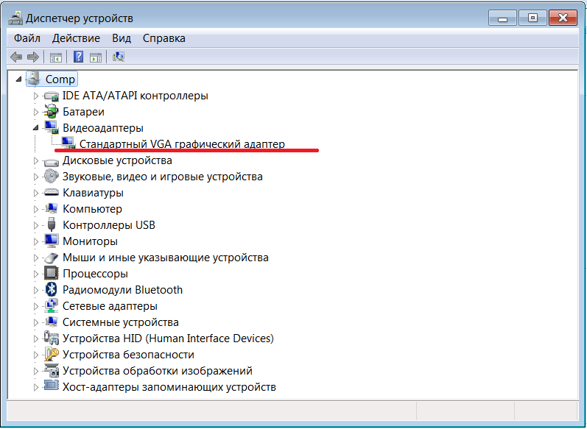Select the Устройства безопасности label
This screenshot has width=587, height=429.
pyautogui.click(x=128, y=355)
